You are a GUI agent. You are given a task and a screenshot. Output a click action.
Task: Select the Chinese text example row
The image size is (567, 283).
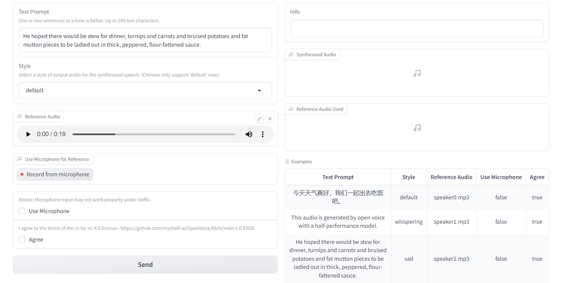(x=338, y=197)
